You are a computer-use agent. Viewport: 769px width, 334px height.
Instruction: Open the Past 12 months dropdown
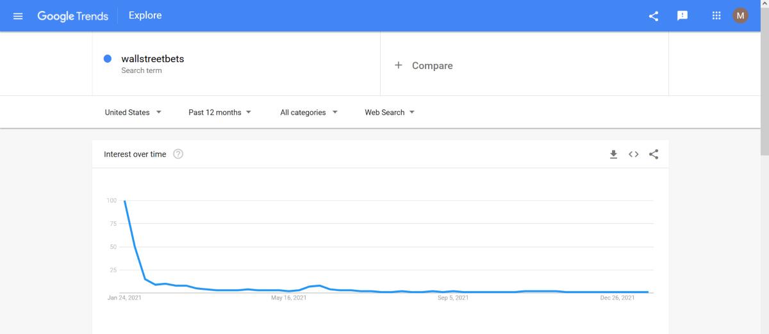[x=220, y=112]
